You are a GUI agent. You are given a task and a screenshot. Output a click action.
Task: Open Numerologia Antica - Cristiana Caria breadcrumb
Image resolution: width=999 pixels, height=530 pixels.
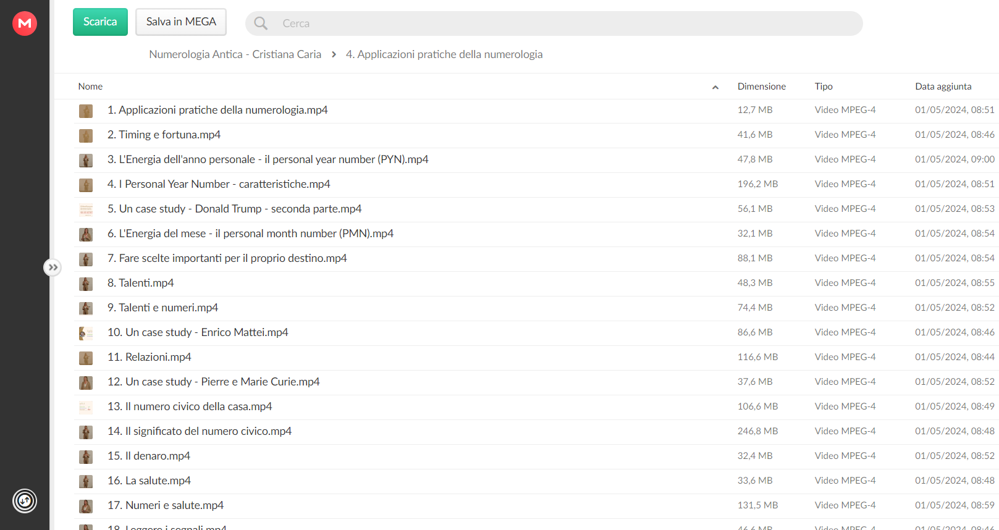tap(235, 54)
